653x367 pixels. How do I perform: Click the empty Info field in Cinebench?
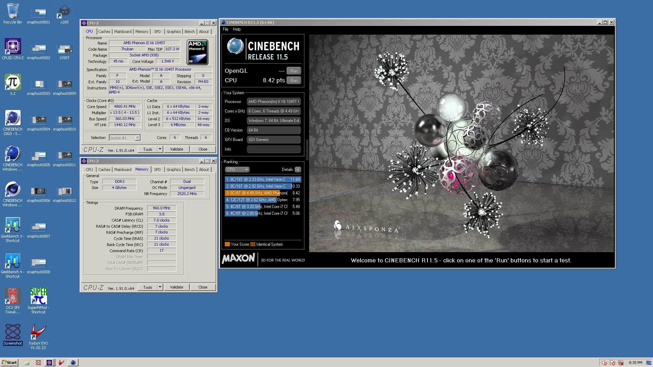pos(274,149)
